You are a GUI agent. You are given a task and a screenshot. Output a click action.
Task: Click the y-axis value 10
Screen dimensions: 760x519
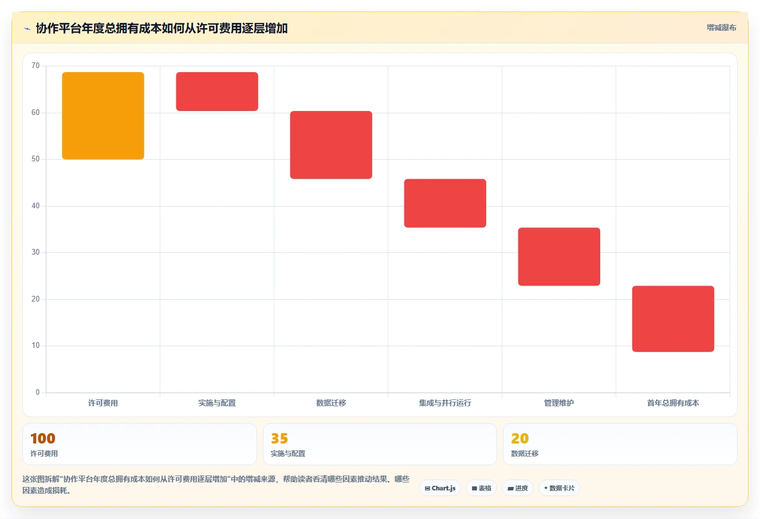click(36, 346)
